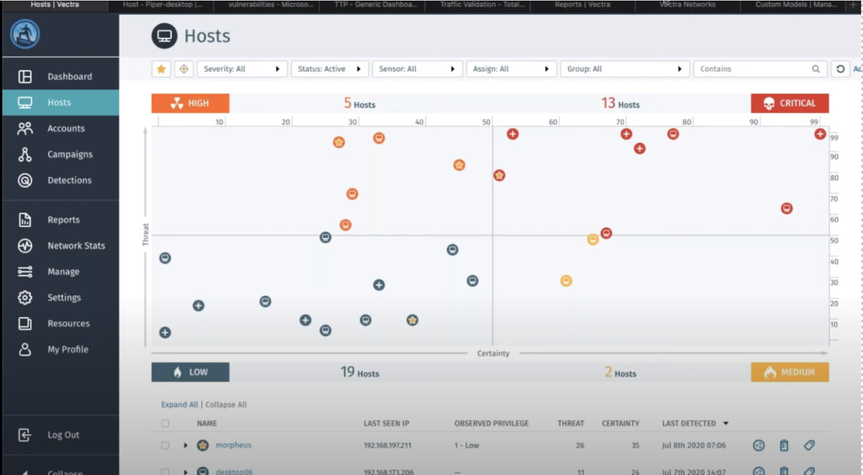Open the morpheus host link
The width and height of the screenshot is (863, 475).
tap(233, 445)
